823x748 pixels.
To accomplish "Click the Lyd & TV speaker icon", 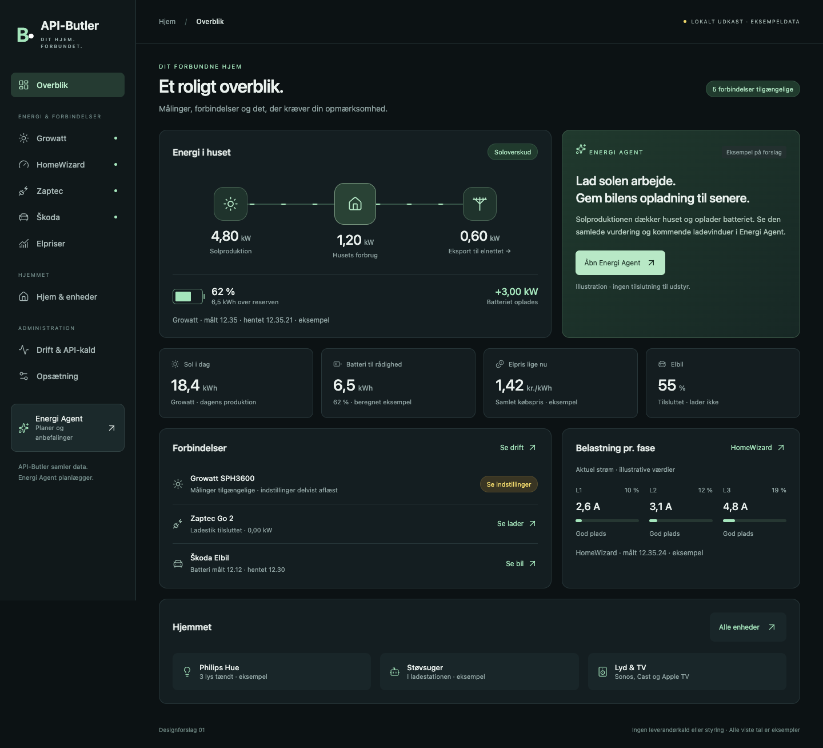I will point(602,672).
